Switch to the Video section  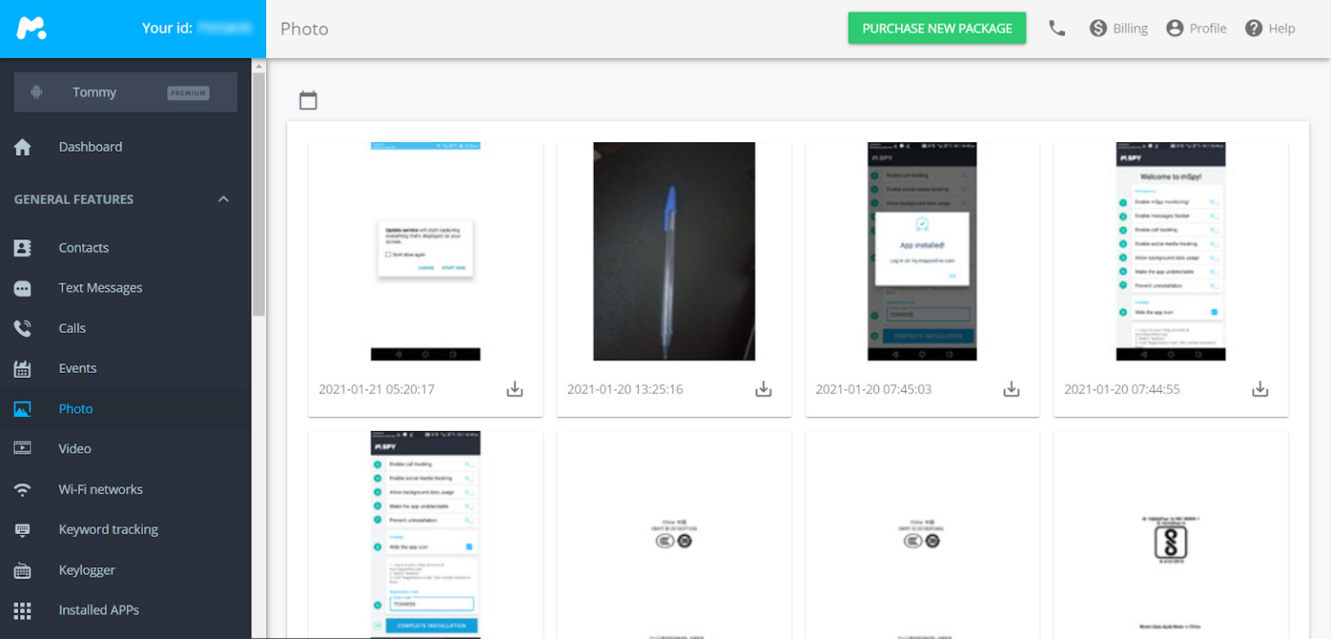point(75,448)
